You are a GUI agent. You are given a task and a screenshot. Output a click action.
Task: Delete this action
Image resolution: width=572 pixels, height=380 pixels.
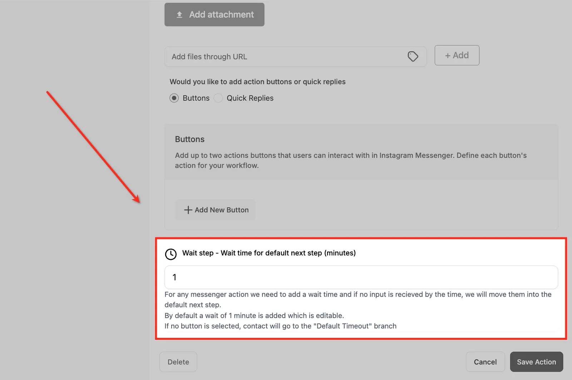[178, 362]
